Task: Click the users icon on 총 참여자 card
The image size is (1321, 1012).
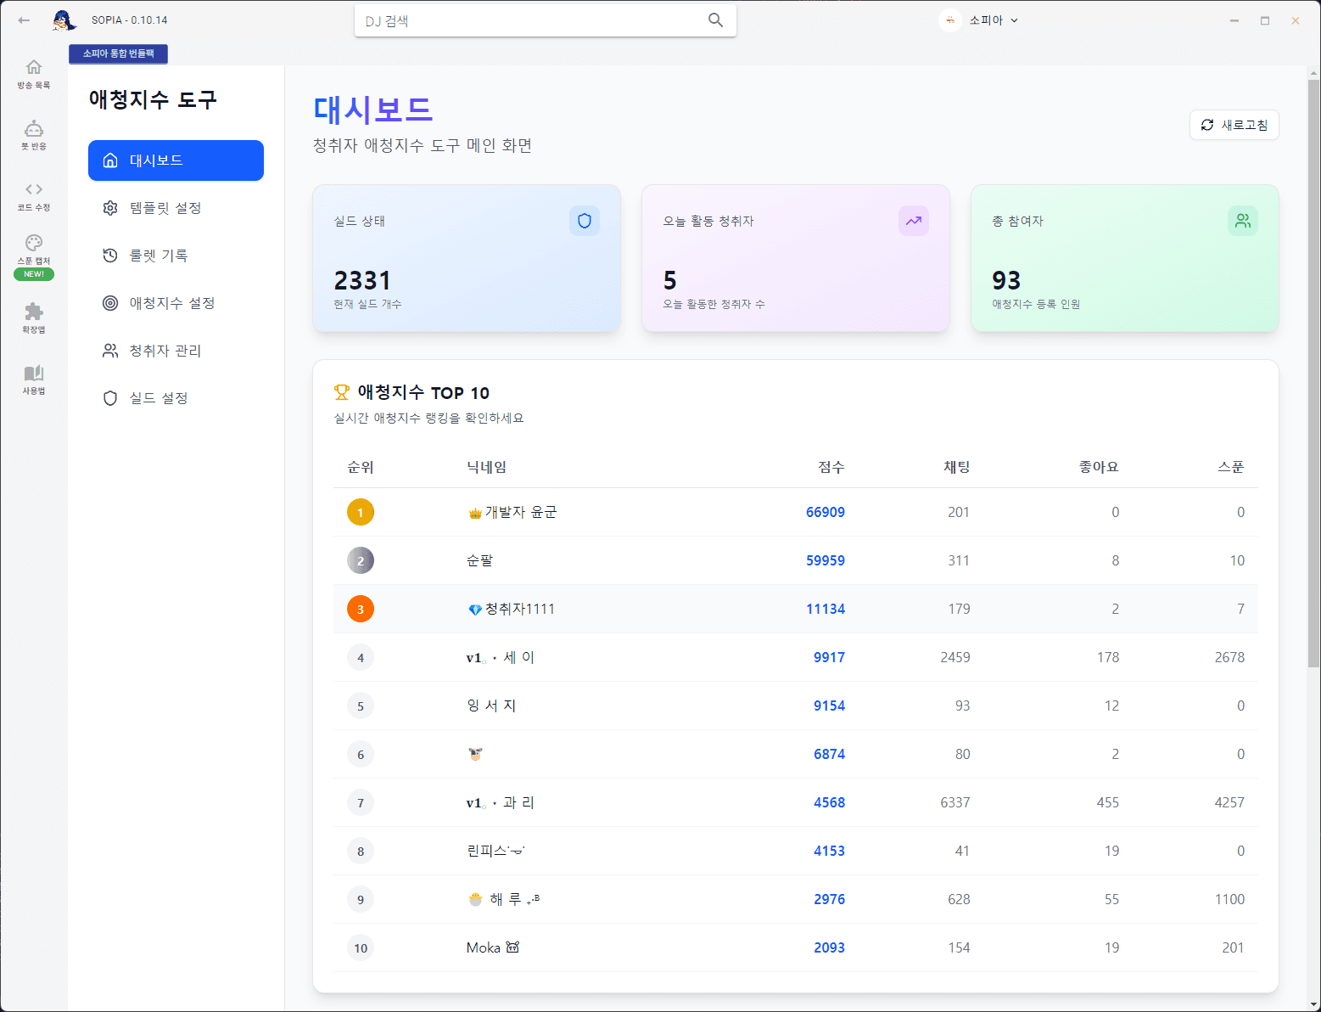Action: point(1242,221)
